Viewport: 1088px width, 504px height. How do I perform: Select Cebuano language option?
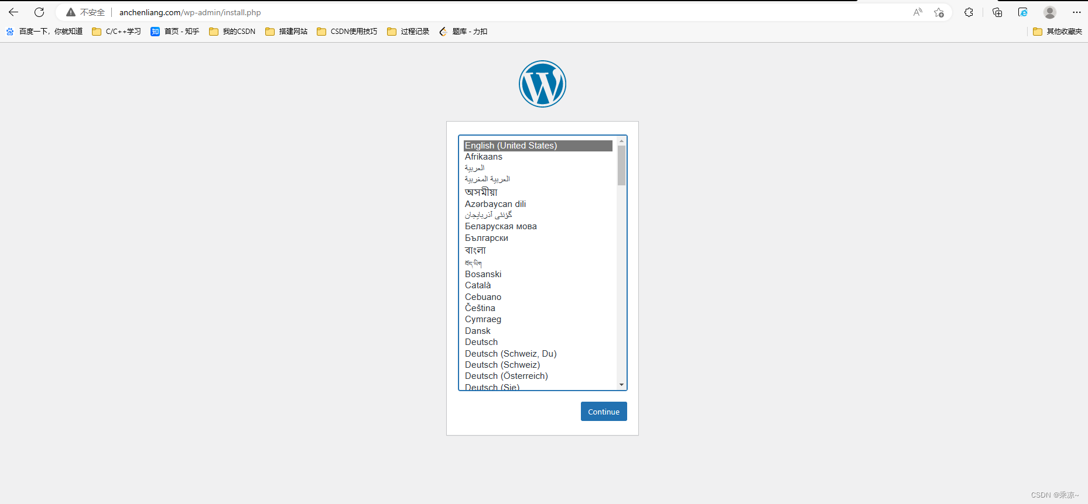pyautogui.click(x=538, y=297)
